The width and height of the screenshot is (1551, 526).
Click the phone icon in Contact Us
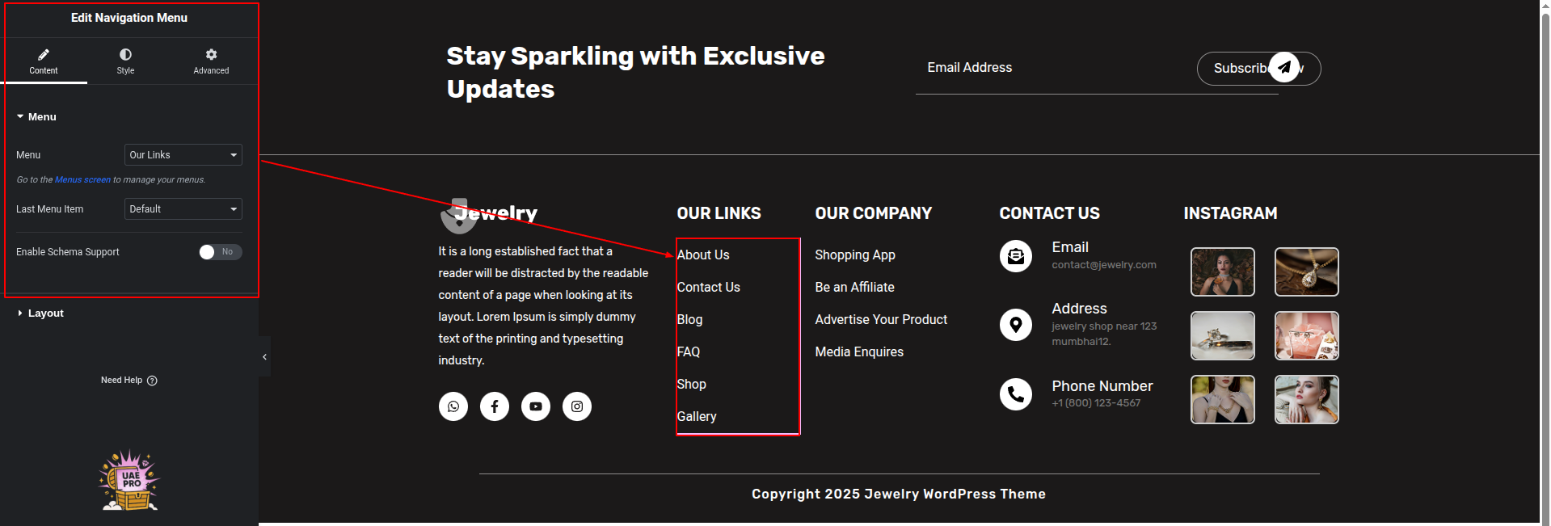pos(1016,394)
